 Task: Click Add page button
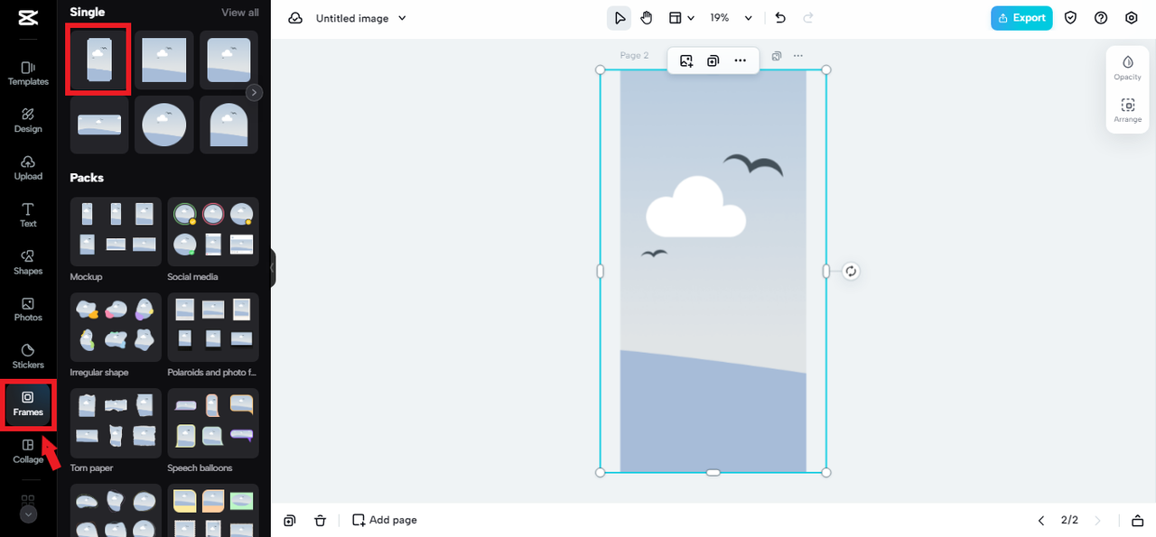tap(385, 521)
